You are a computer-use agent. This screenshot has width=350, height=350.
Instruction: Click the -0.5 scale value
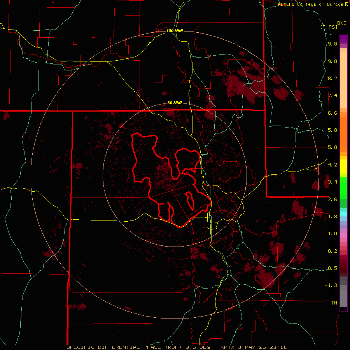[x=331, y=268]
